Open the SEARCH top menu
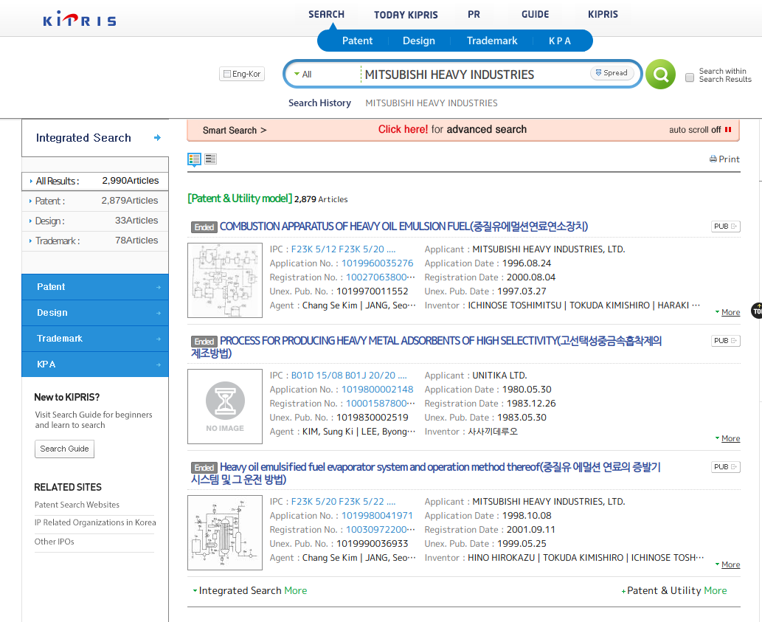Image resolution: width=762 pixels, height=622 pixels. (x=326, y=15)
